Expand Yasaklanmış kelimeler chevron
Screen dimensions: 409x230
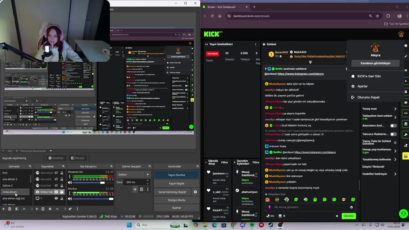coord(395,159)
